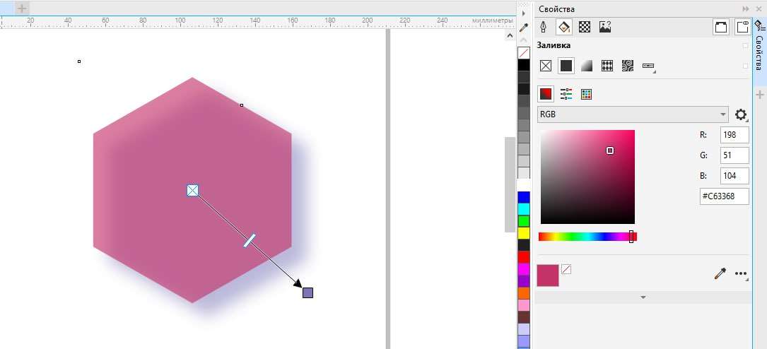Toggle Uniform fill solid square button
Viewport: 767px width, 349px height.
pos(566,66)
